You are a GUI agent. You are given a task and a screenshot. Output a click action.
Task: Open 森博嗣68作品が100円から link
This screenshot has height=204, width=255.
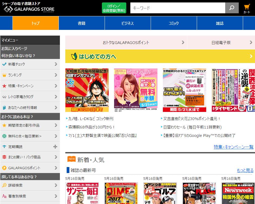(92, 127)
